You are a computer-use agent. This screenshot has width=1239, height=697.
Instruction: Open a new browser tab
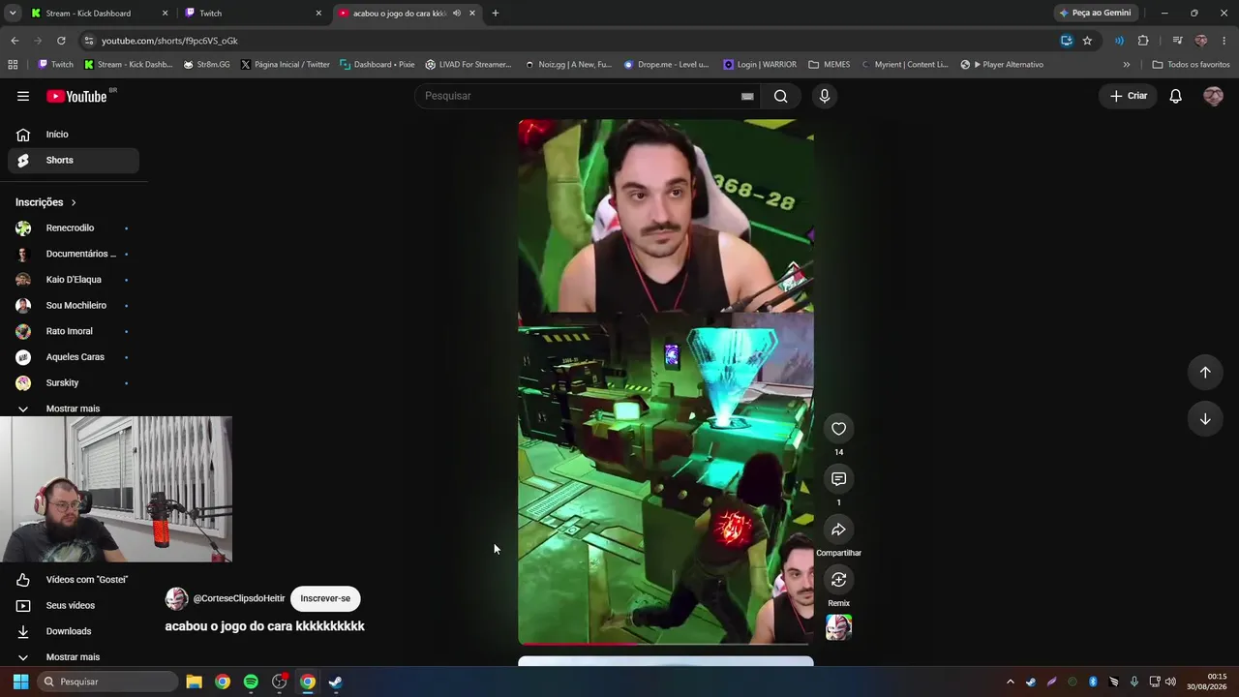tap(495, 14)
